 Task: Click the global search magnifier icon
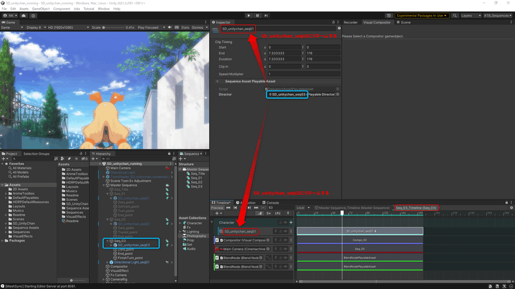point(455,15)
